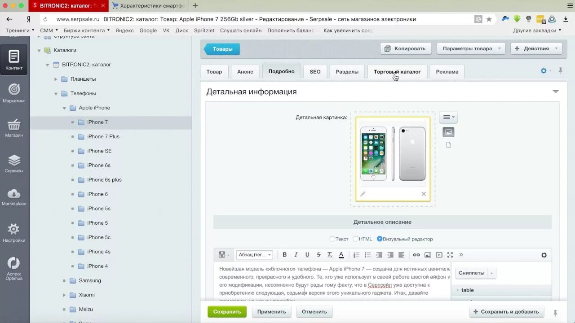The height and width of the screenshot is (323, 575).
Task: Switch to the Анонс tab
Action: point(245,72)
